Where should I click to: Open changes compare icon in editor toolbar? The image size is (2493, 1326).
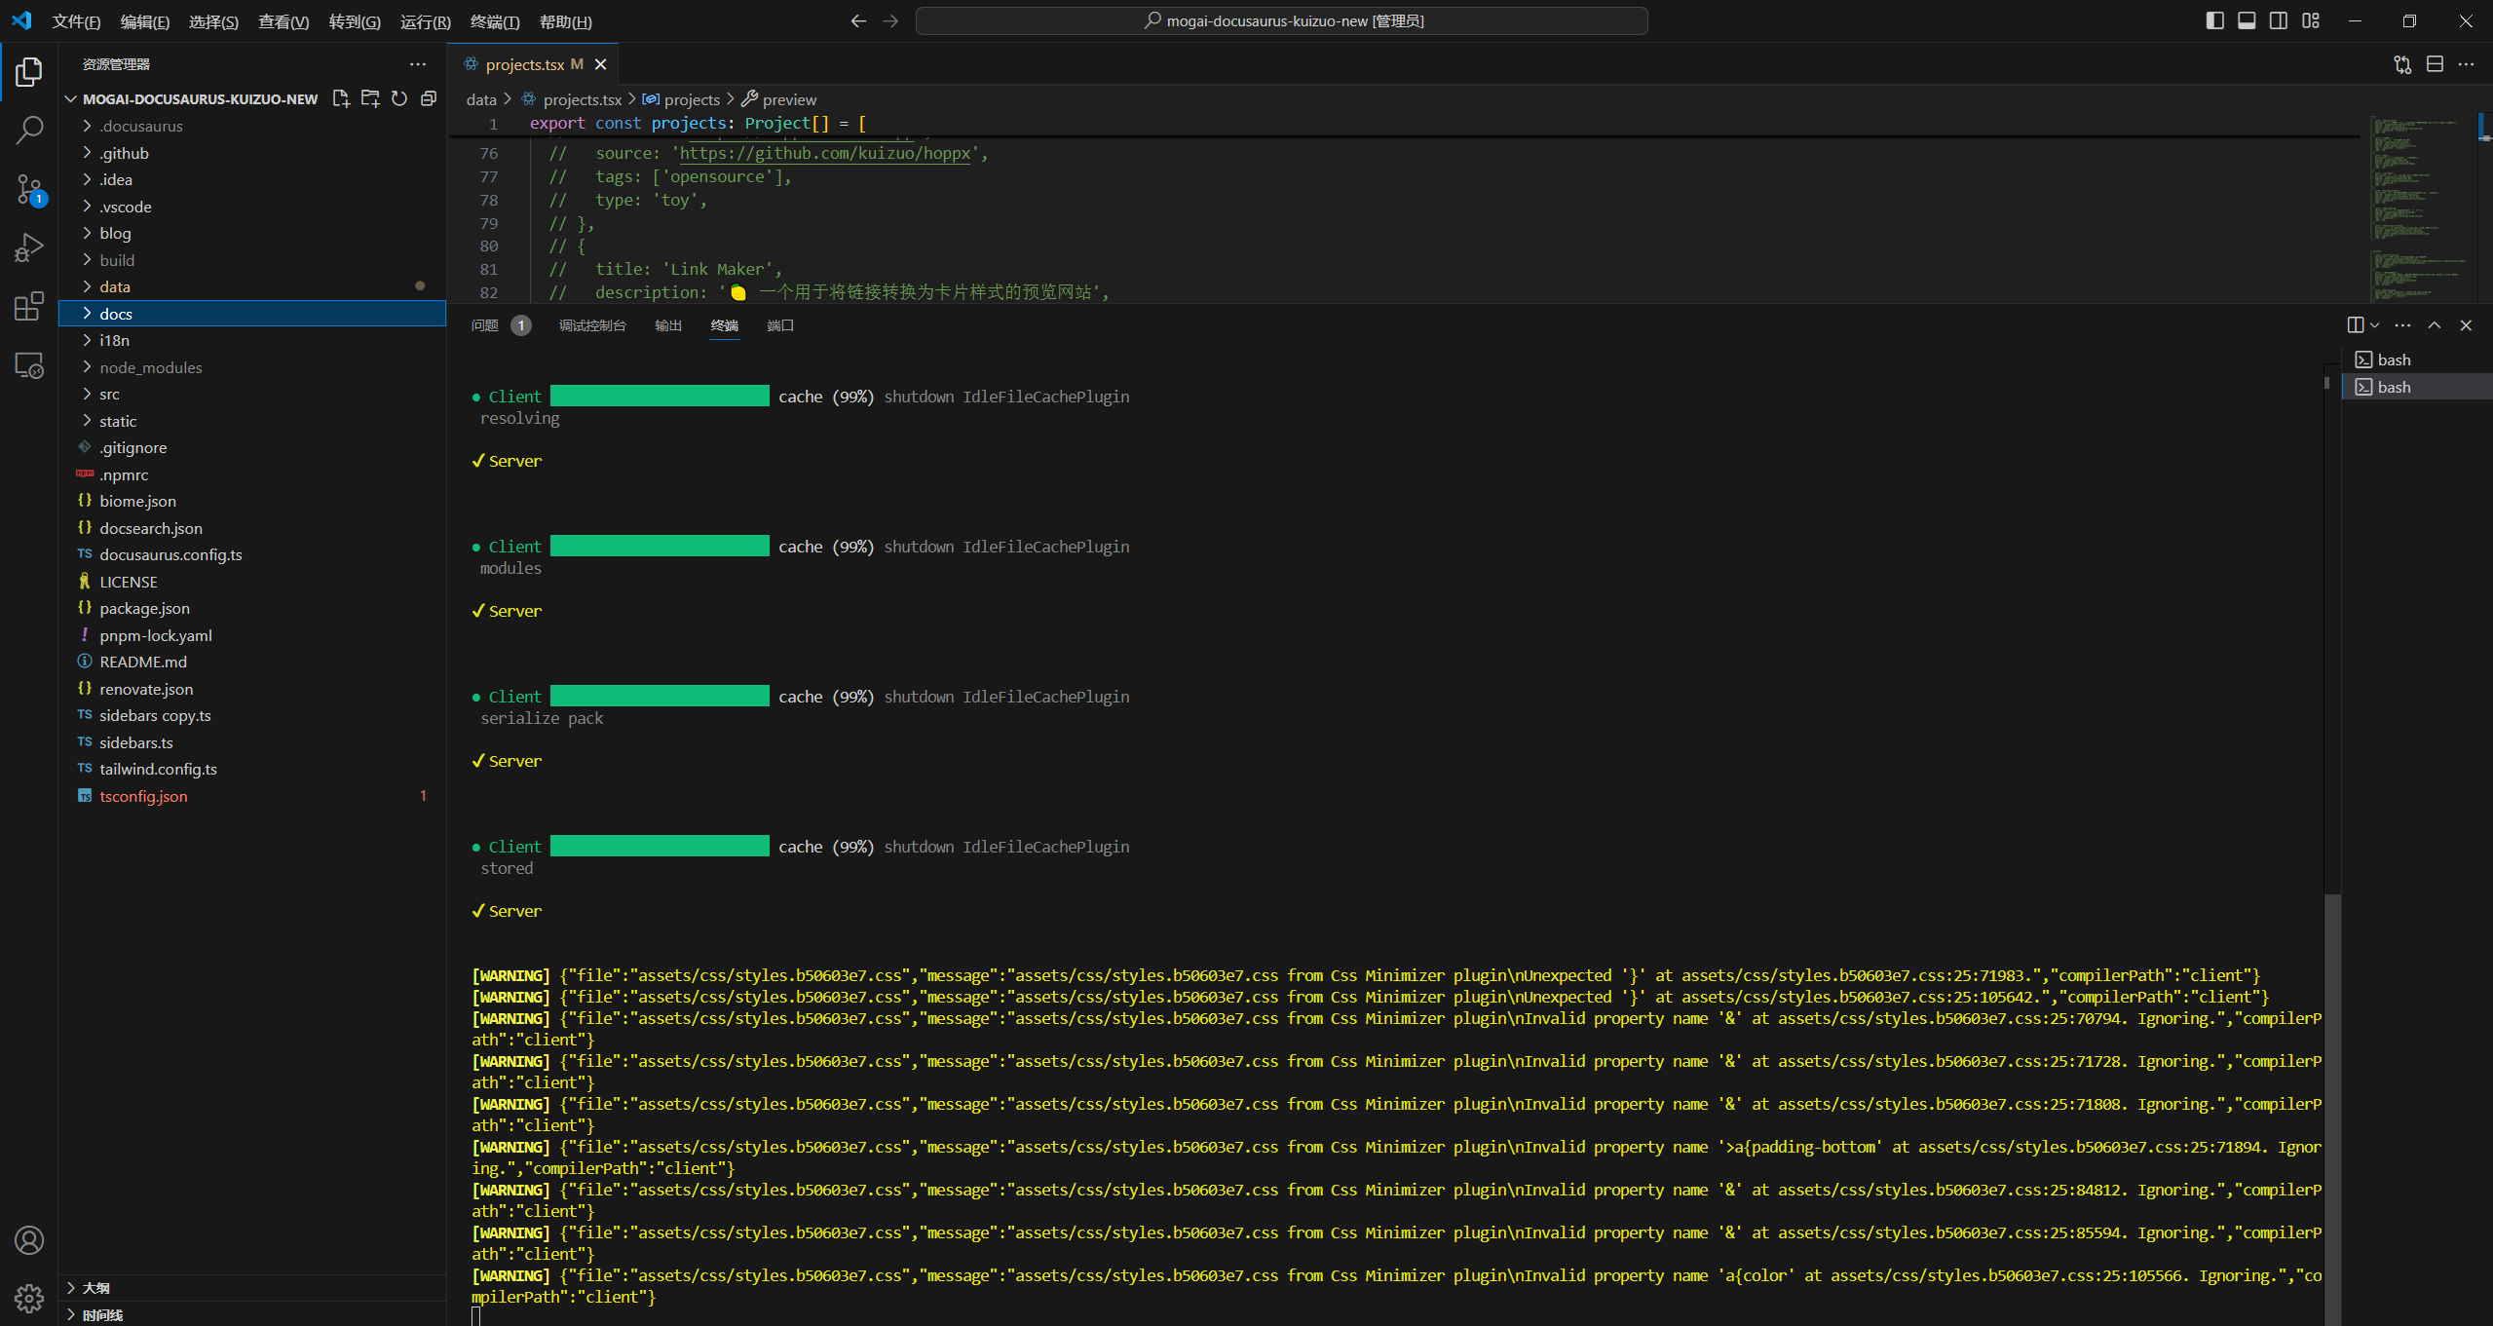click(x=2402, y=64)
